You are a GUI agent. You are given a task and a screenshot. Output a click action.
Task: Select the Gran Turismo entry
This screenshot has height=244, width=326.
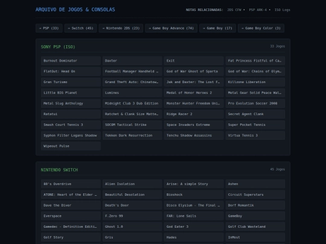point(71,82)
